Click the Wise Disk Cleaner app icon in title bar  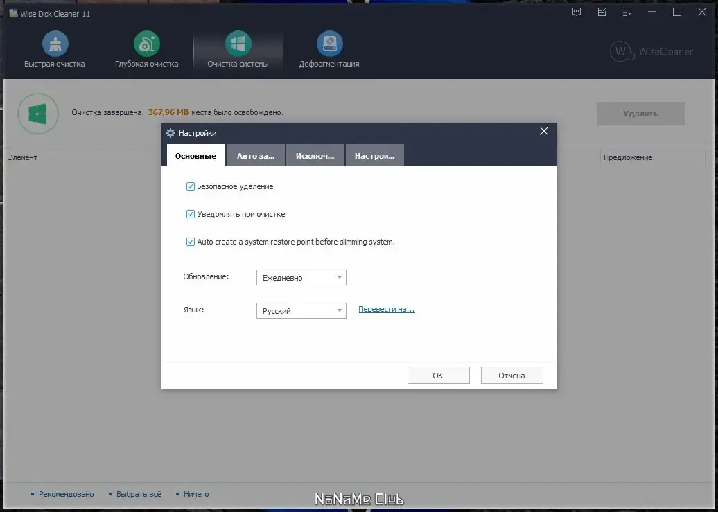[x=13, y=13]
